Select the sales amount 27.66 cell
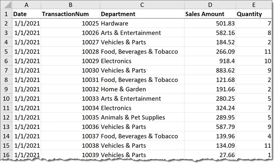 (210, 155)
